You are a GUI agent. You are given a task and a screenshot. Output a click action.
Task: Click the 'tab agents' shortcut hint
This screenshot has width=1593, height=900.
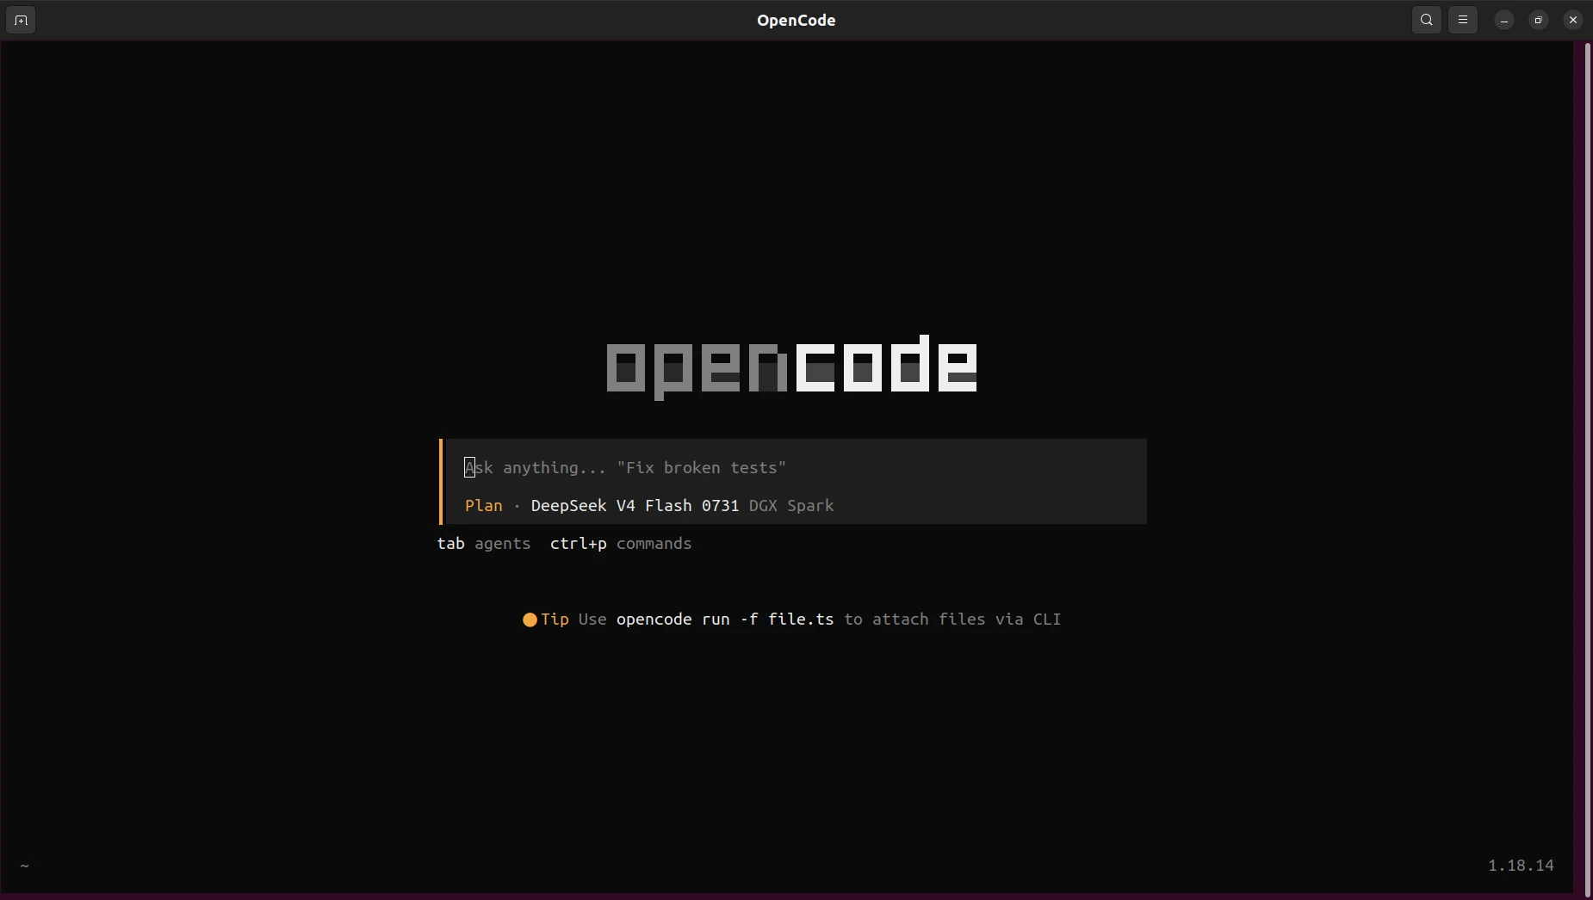[484, 544]
